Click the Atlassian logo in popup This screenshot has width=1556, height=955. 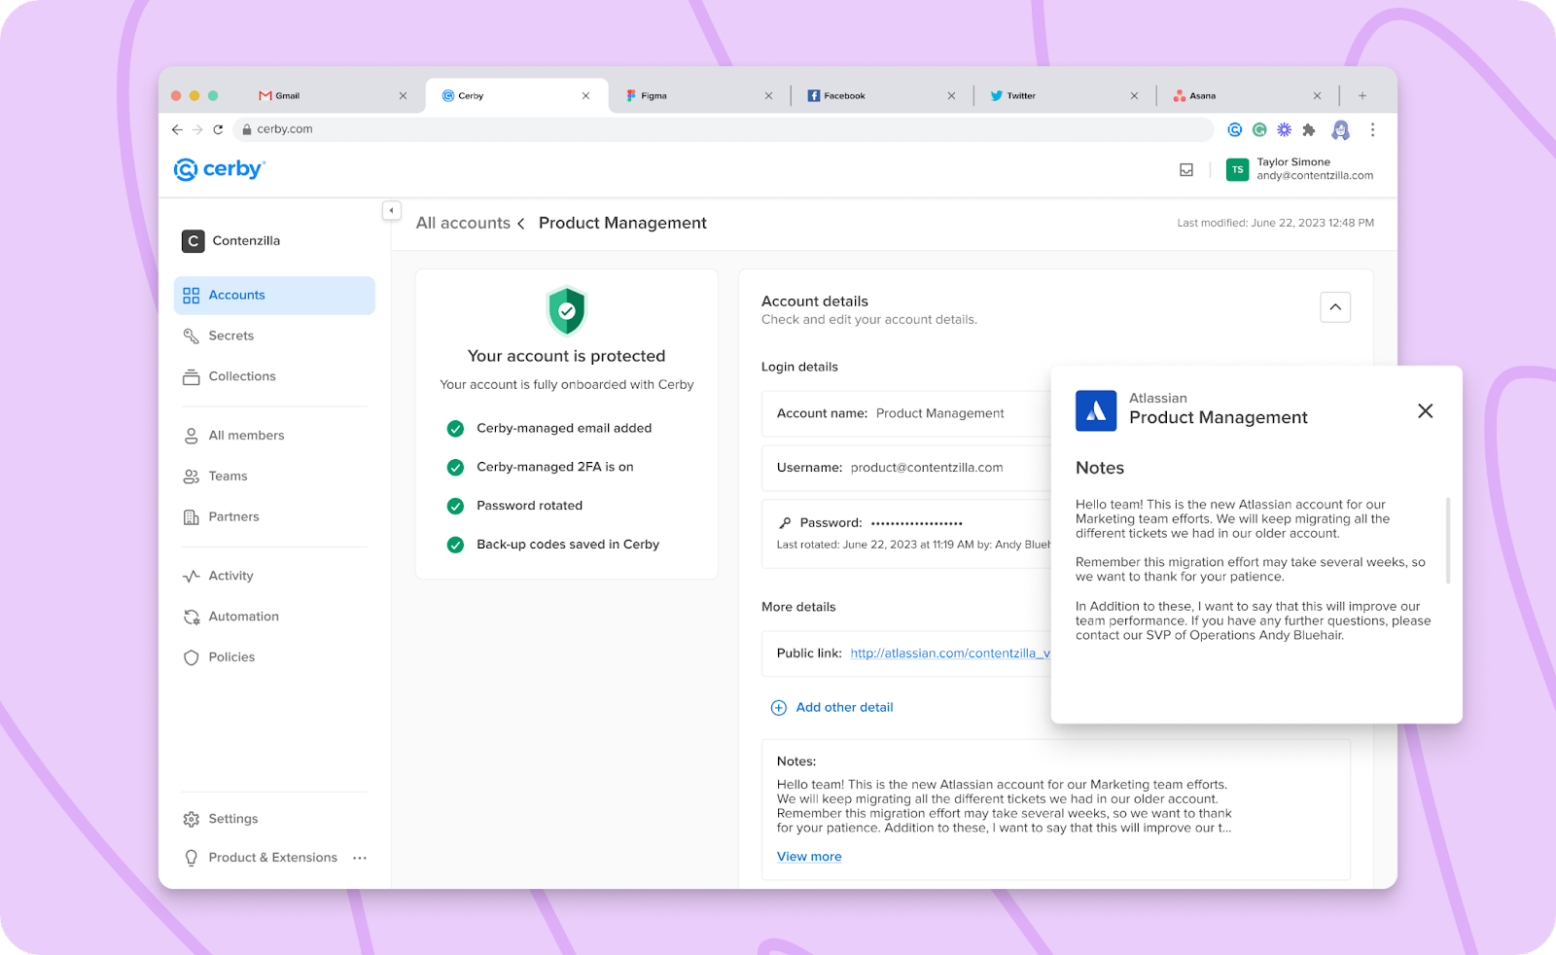tap(1096, 410)
